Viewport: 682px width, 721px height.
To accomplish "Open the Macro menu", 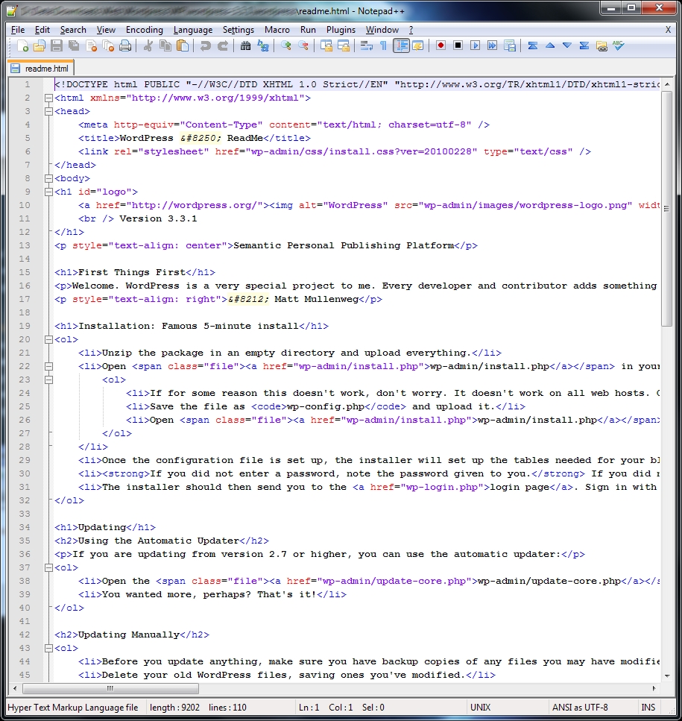I will pyautogui.click(x=277, y=30).
